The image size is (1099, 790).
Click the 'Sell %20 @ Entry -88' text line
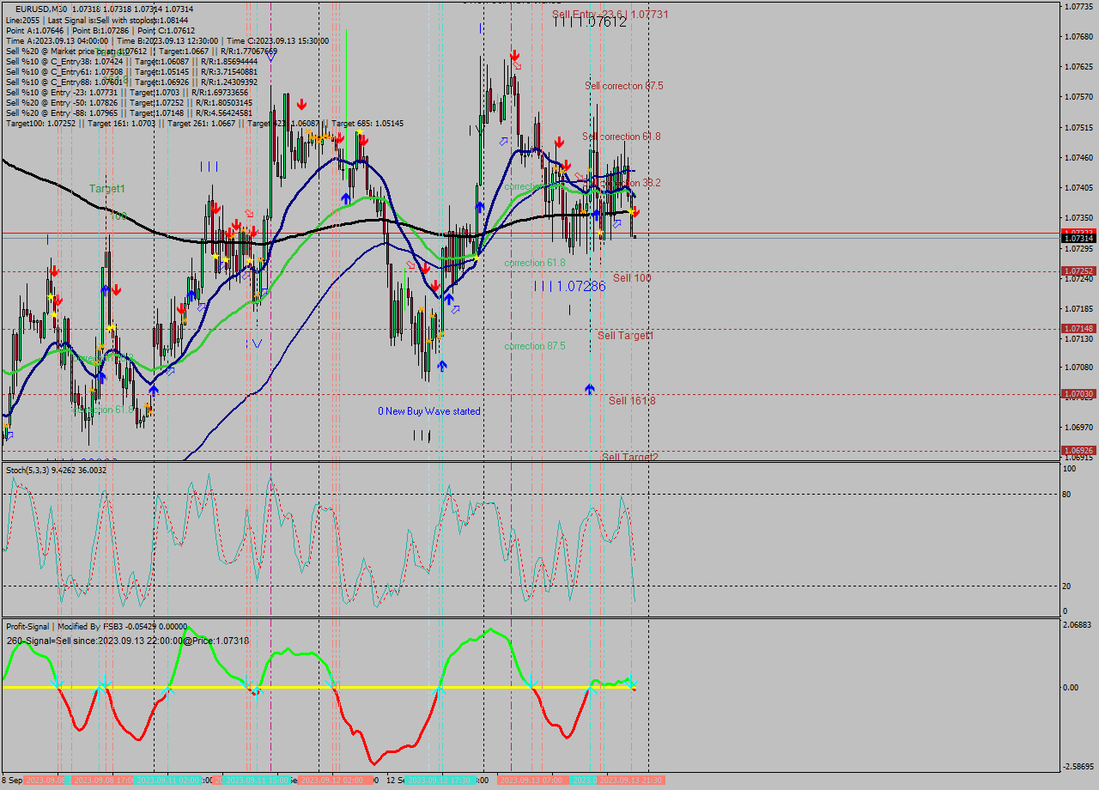coord(129,113)
